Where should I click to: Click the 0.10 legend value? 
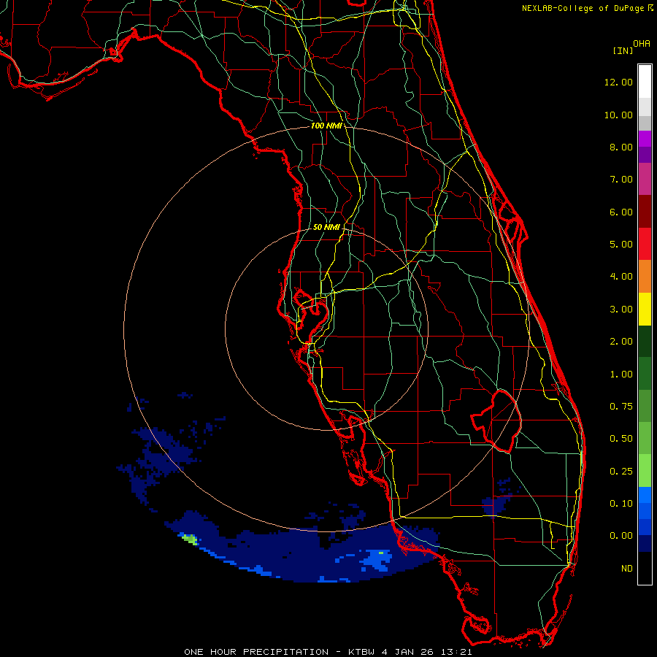tap(621, 504)
